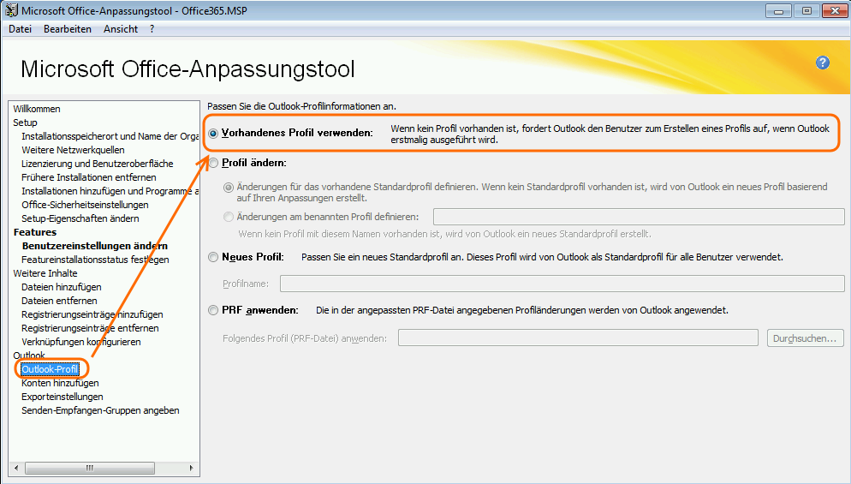This screenshot has width=851, height=484.
Task: Open the Datei menu
Action: pos(20,28)
